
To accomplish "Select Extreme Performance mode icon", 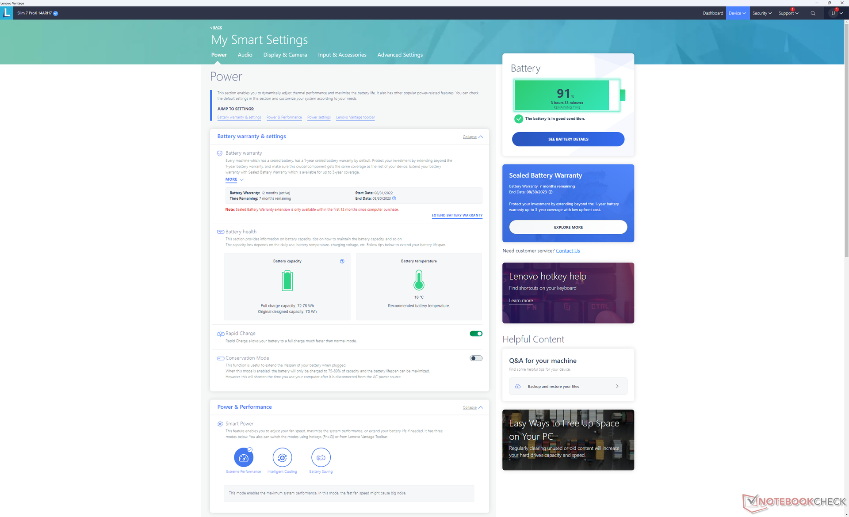I will 244,458.
